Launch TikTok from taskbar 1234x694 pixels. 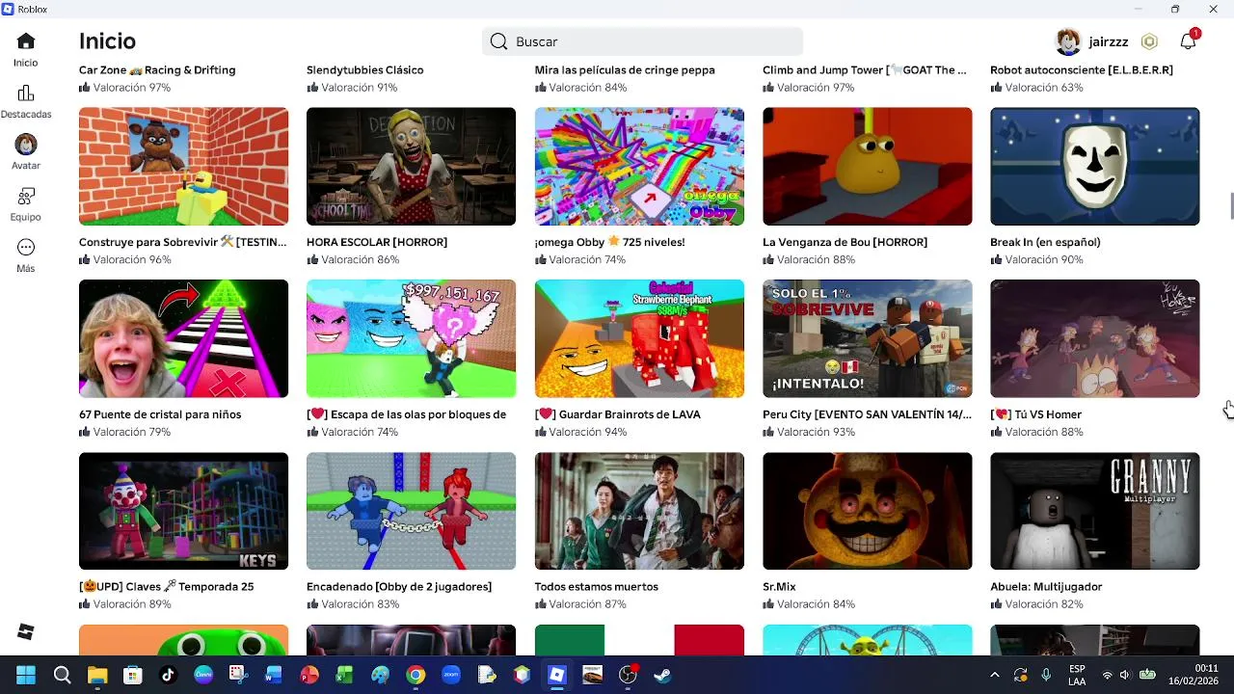168,675
